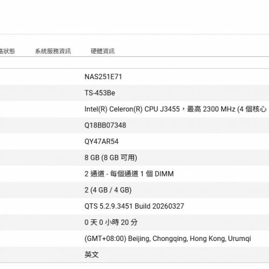Viewport: 269px width, 269px height.
Task: Select firmware version QTS 5.2.9.3451 Build 20260327
Action: coord(134,206)
